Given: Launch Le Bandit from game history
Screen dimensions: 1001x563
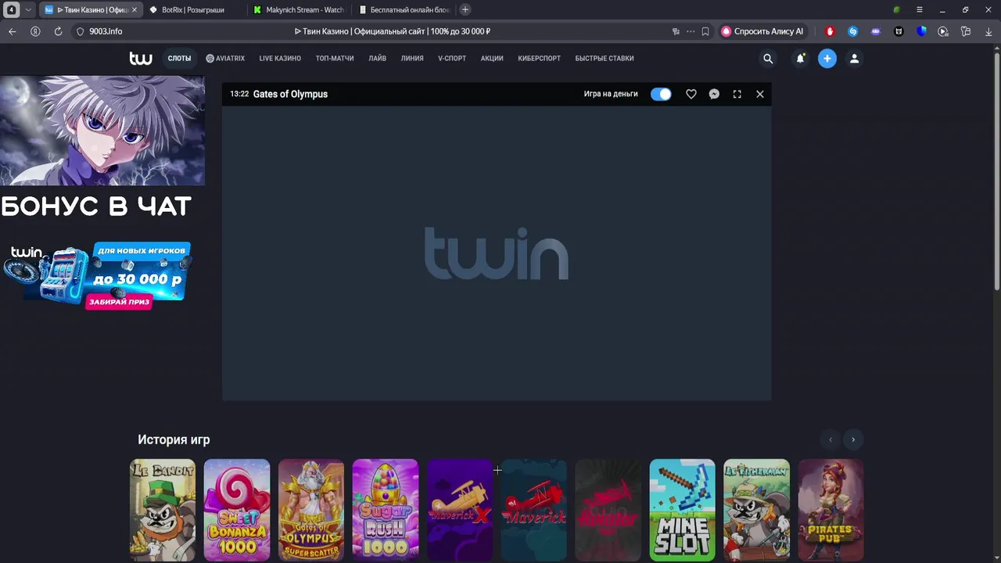Looking at the screenshot, I should (x=163, y=510).
